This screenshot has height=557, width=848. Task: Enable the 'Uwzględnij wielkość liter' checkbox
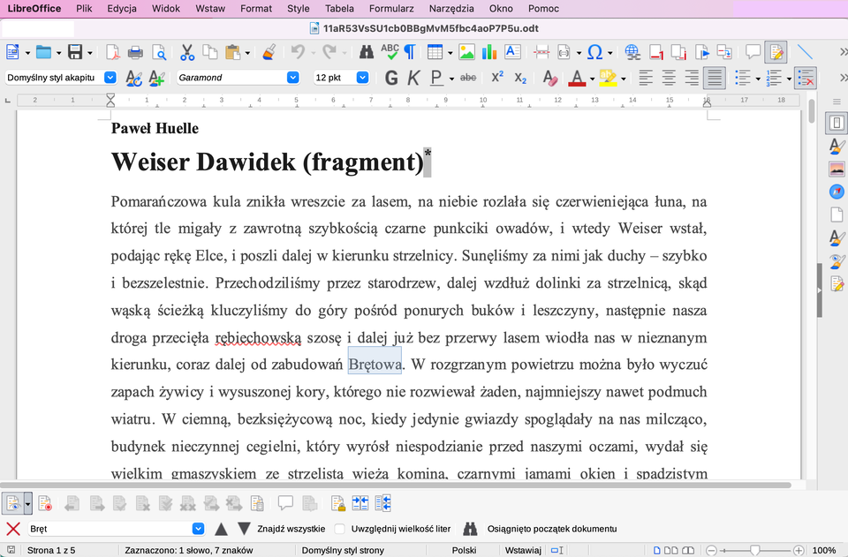[x=339, y=530]
